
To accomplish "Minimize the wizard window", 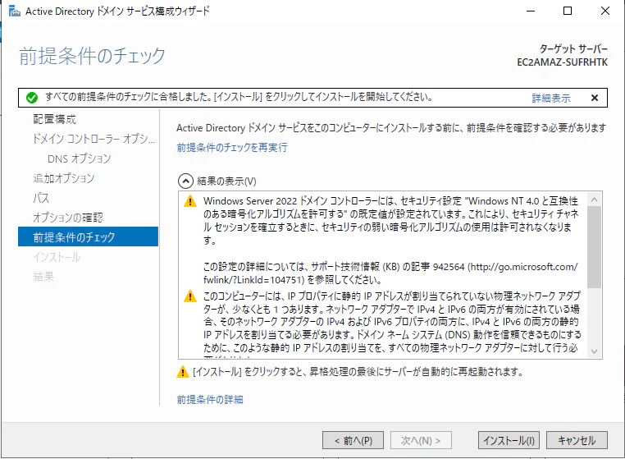I will tap(531, 11).
